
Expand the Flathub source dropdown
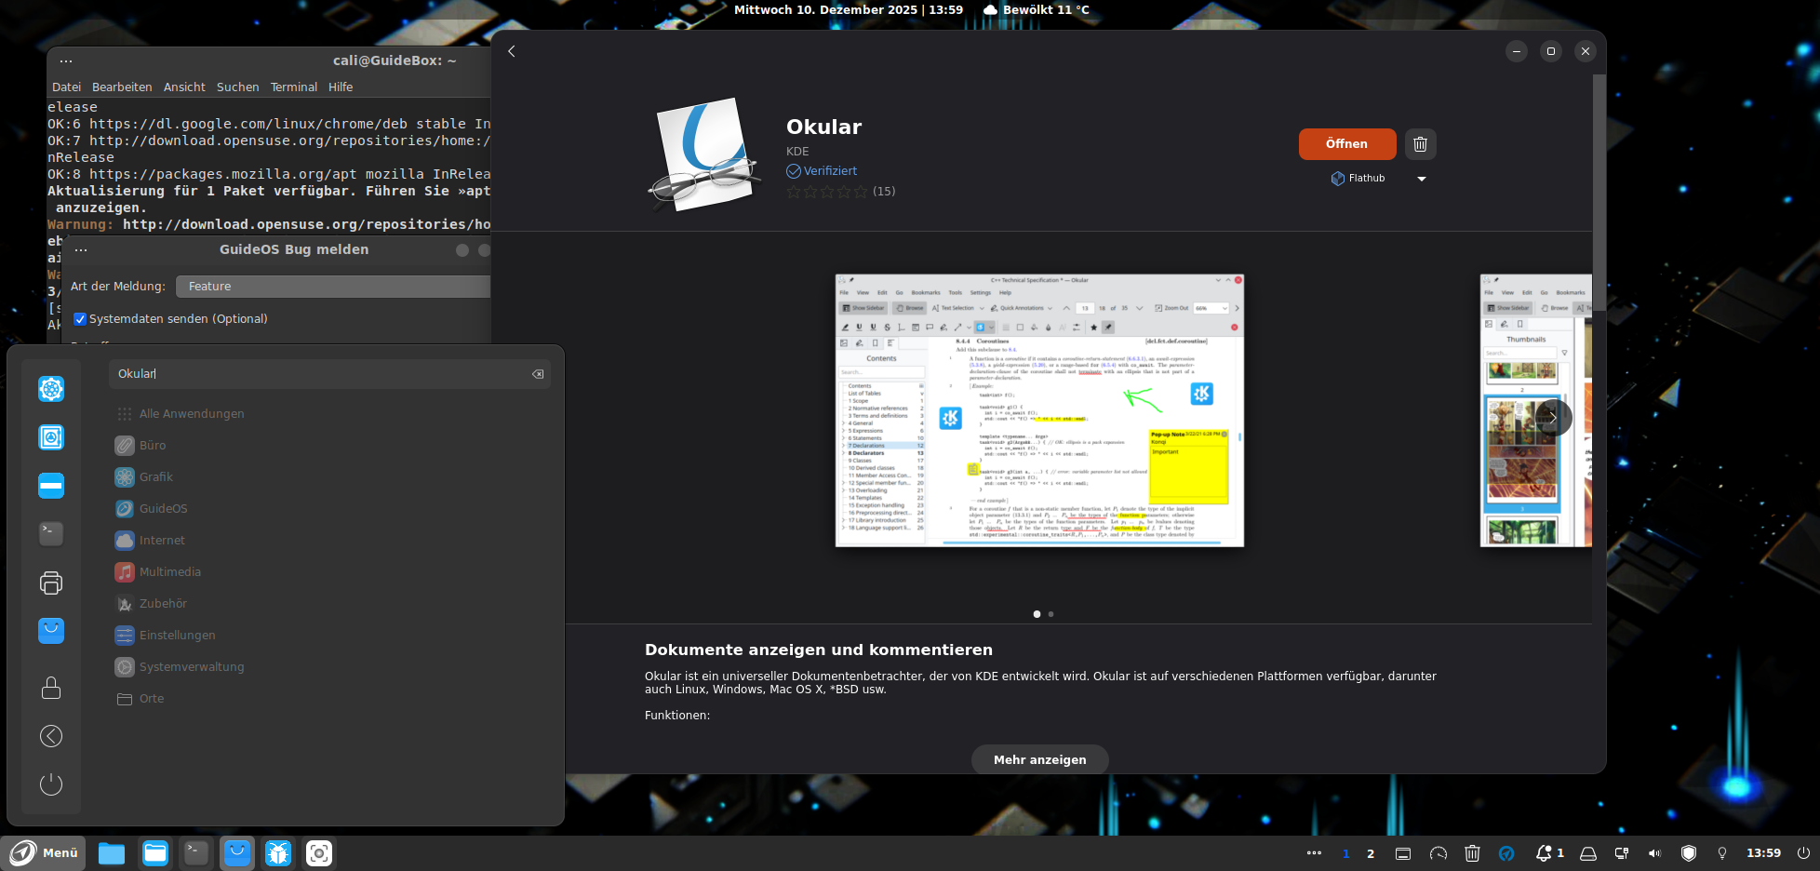(x=1421, y=179)
